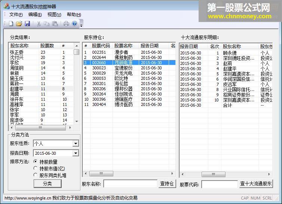Image resolution: width=282 pixels, height=204 pixels.
Task: Click horizontal scrollbar thumb in 十大流通股东明细 list
Action: [214, 174]
